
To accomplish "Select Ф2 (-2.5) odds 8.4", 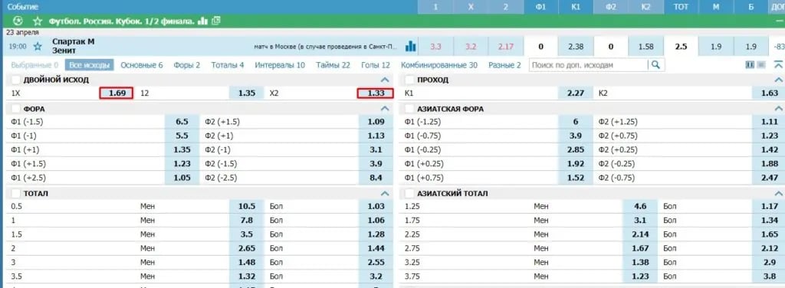I will pyautogui.click(x=376, y=177).
